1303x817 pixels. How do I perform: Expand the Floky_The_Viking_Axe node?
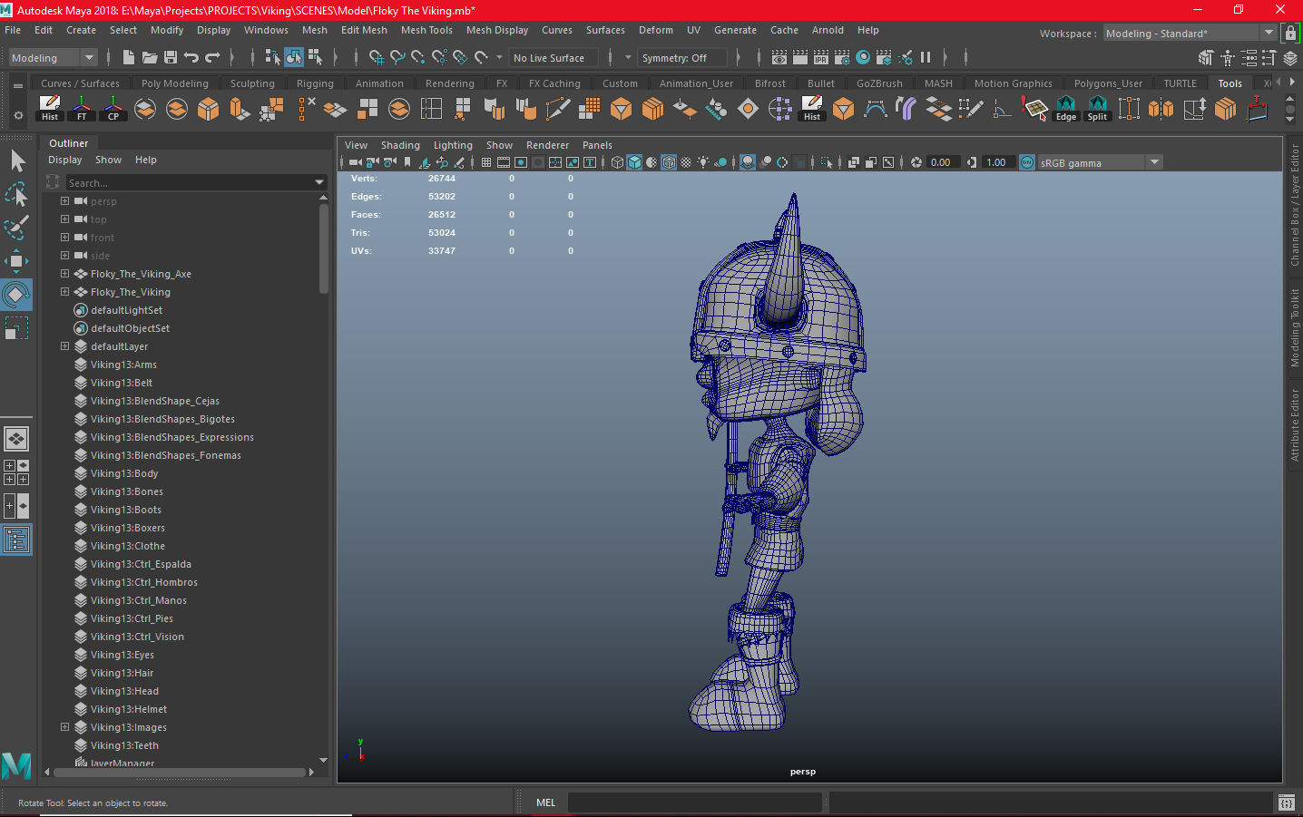tap(64, 273)
